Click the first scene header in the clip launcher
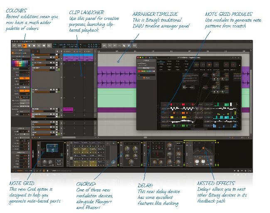270x213 pixels. click(x=67, y=51)
